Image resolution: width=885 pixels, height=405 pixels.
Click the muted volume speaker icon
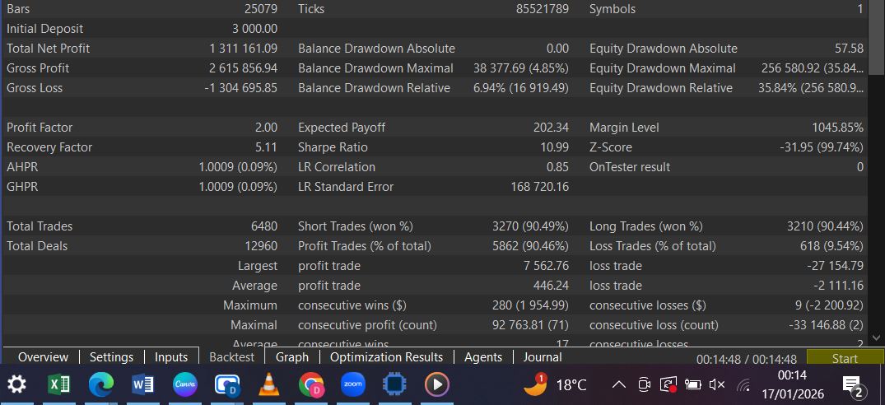pos(717,384)
